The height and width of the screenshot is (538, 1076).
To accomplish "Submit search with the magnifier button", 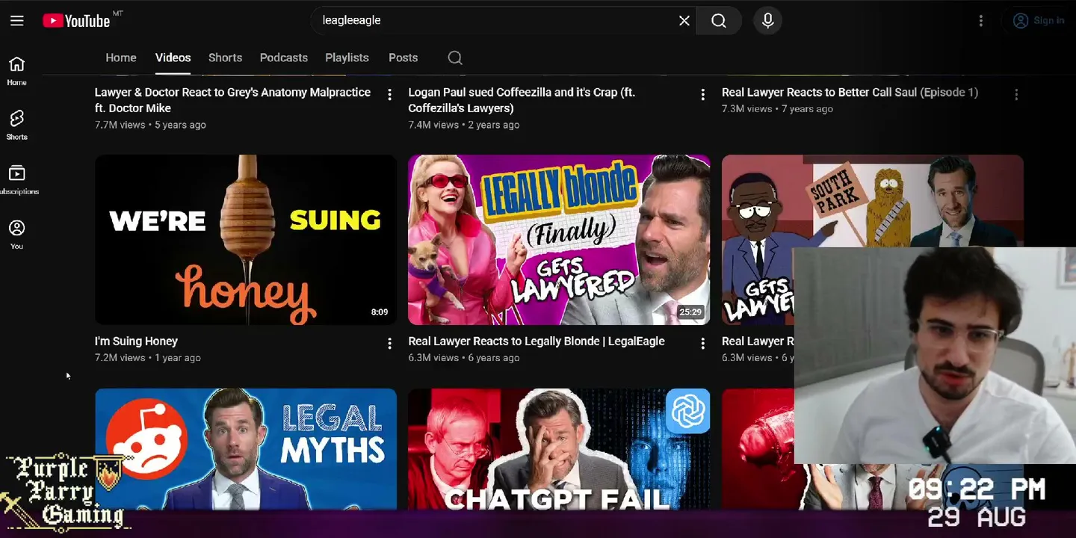I will click(719, 20).
